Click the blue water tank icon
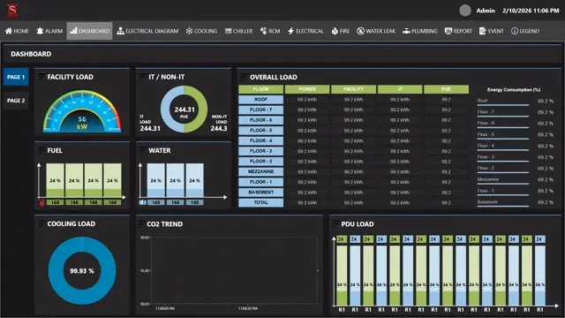565x318 pixels. coord(143,202)
